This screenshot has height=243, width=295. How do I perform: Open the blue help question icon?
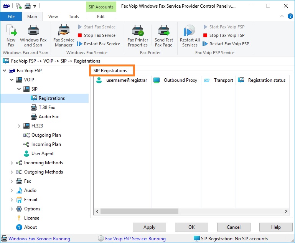pyautogui.click(x=290, y=16)
